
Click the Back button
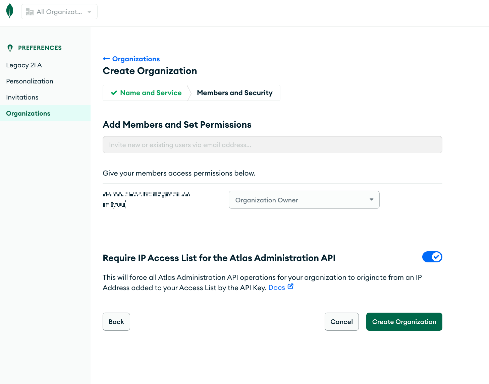click(x=116, y=322)
